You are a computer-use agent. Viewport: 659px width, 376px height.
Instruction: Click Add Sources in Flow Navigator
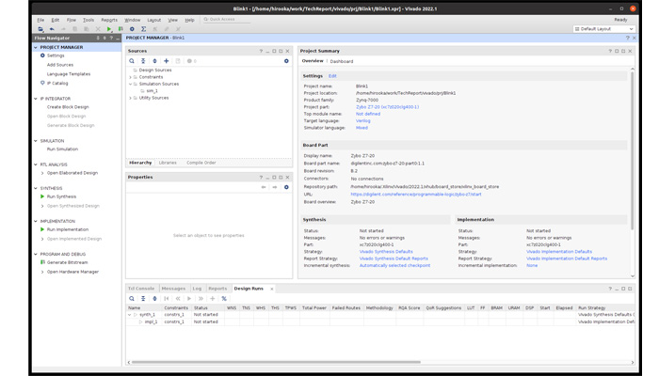[60, 65]
